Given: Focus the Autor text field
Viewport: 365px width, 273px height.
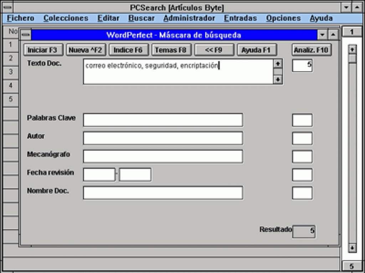Looking at the screenshot, I should [163, 138].
